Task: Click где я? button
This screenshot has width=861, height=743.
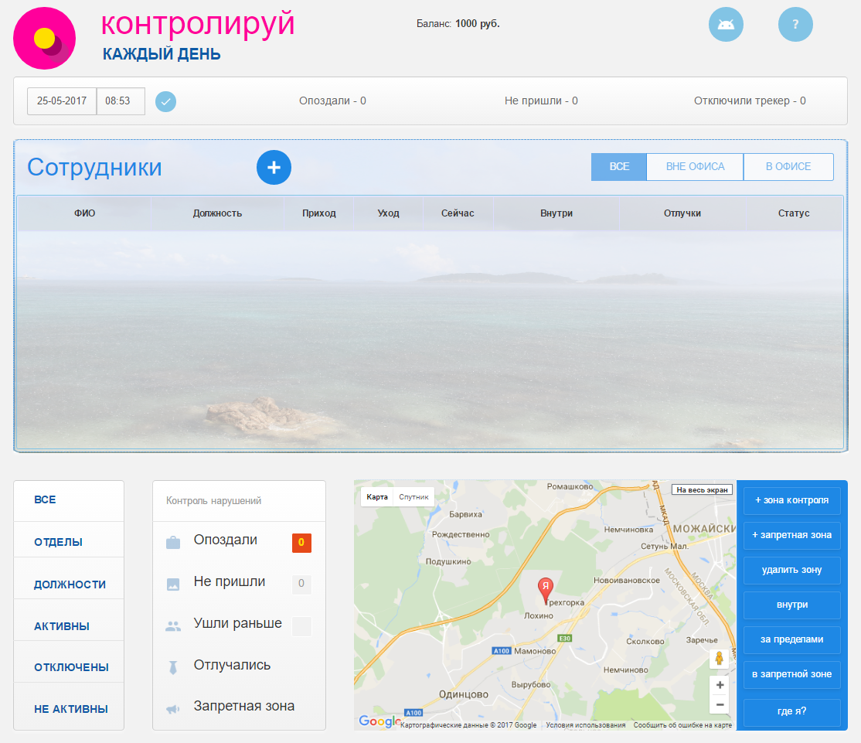Action: click(791, 711)
